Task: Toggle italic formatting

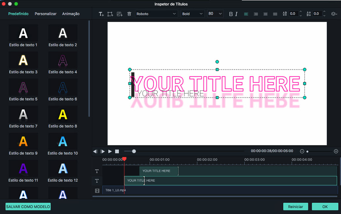Action: pos(236,14)
